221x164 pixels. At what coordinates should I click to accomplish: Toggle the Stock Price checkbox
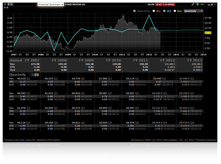tap(134, 11)
